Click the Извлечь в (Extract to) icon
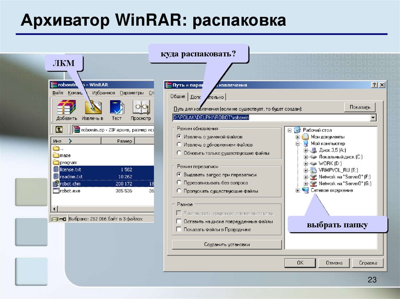The height and width of the screenshot is (299, 400). pos(93,107)
